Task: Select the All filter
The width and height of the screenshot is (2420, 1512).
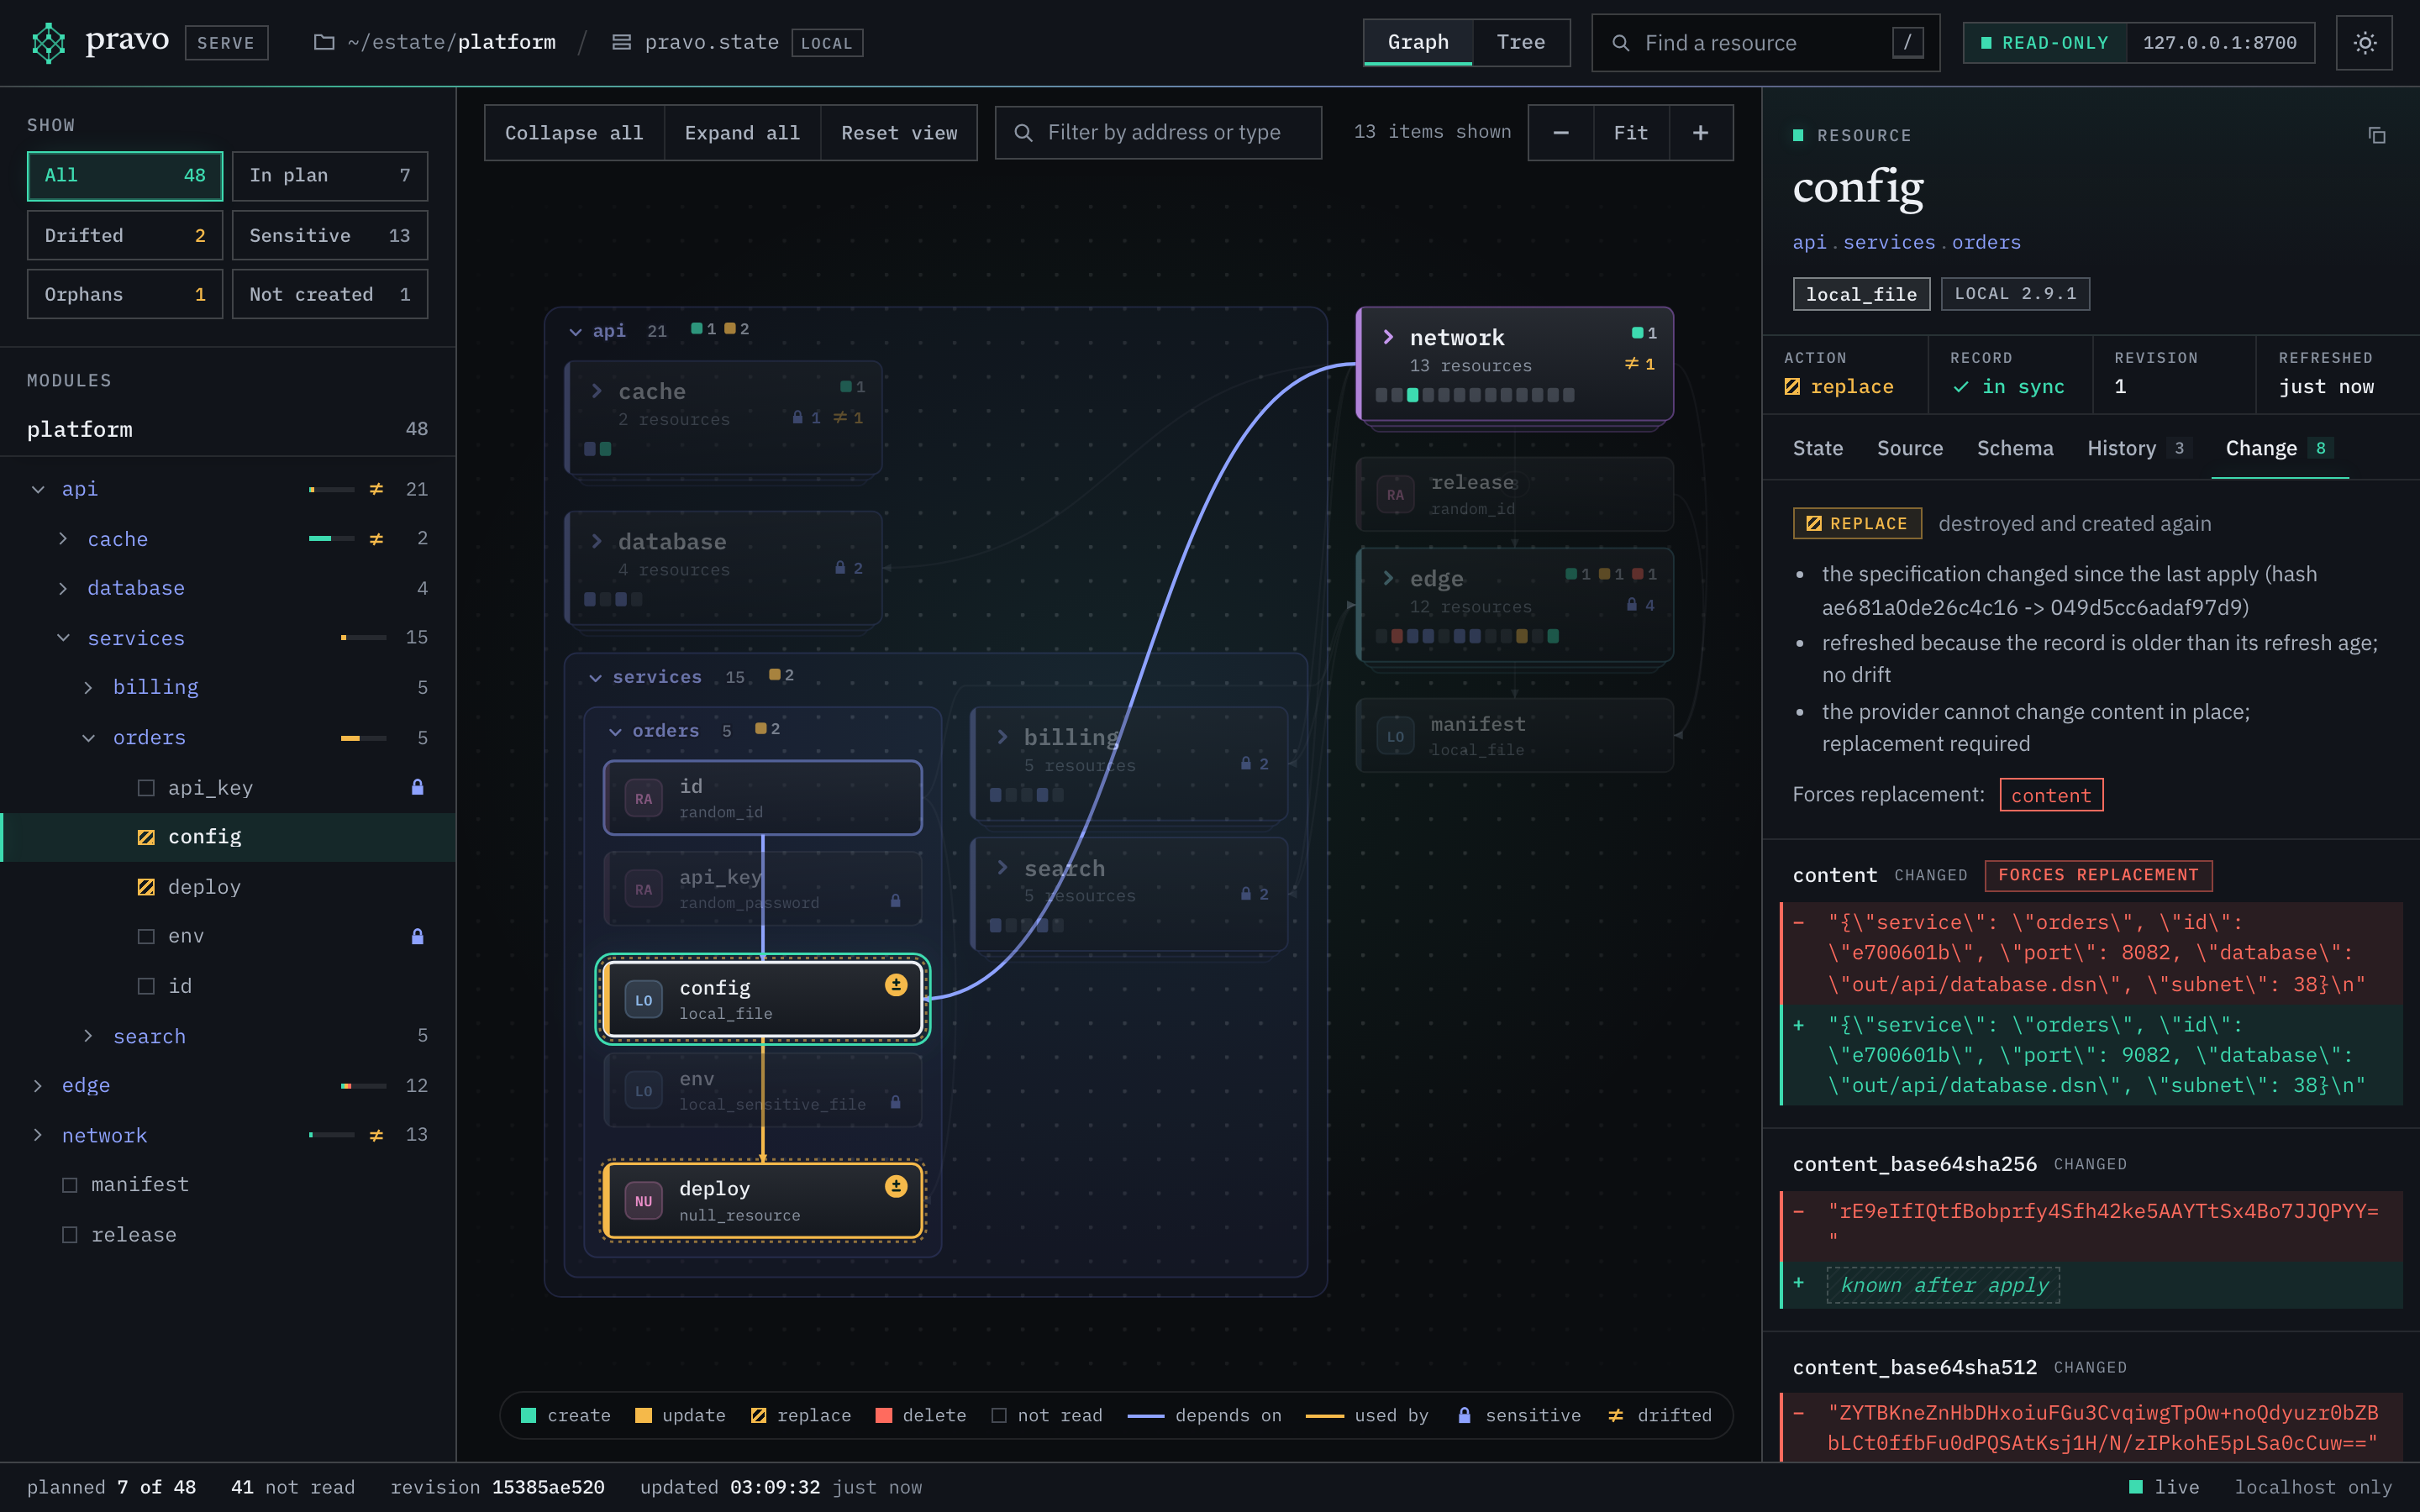Action: pos(125,175)
